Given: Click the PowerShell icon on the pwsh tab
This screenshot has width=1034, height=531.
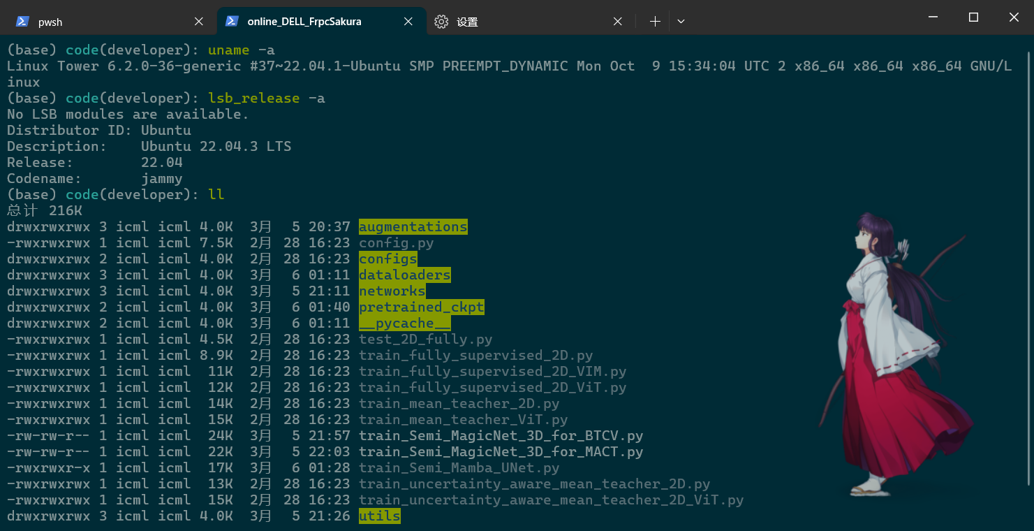Looking at the screenshot, I should pos(23,22).
